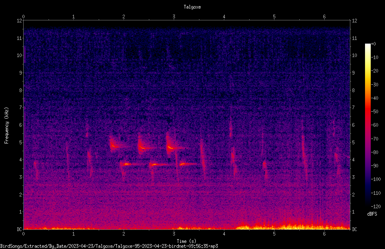
Task: Click the 1 second mark on top axis
Action: tap(73, 17)
